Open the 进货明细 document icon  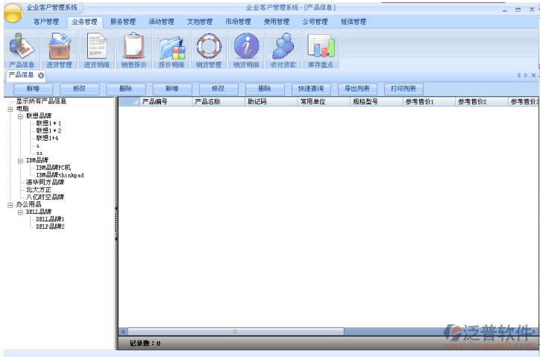pos(96,50)
